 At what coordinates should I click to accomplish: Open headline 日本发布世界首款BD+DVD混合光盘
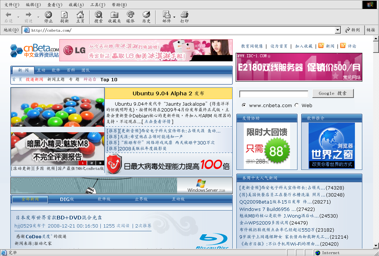(59, 218)
